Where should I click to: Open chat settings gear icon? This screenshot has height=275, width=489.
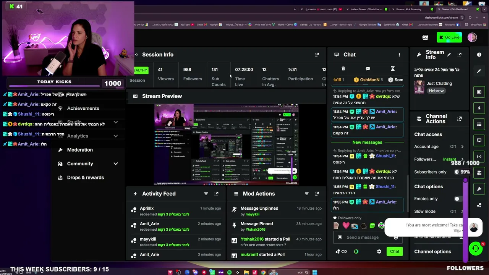[x=379, y=252]
